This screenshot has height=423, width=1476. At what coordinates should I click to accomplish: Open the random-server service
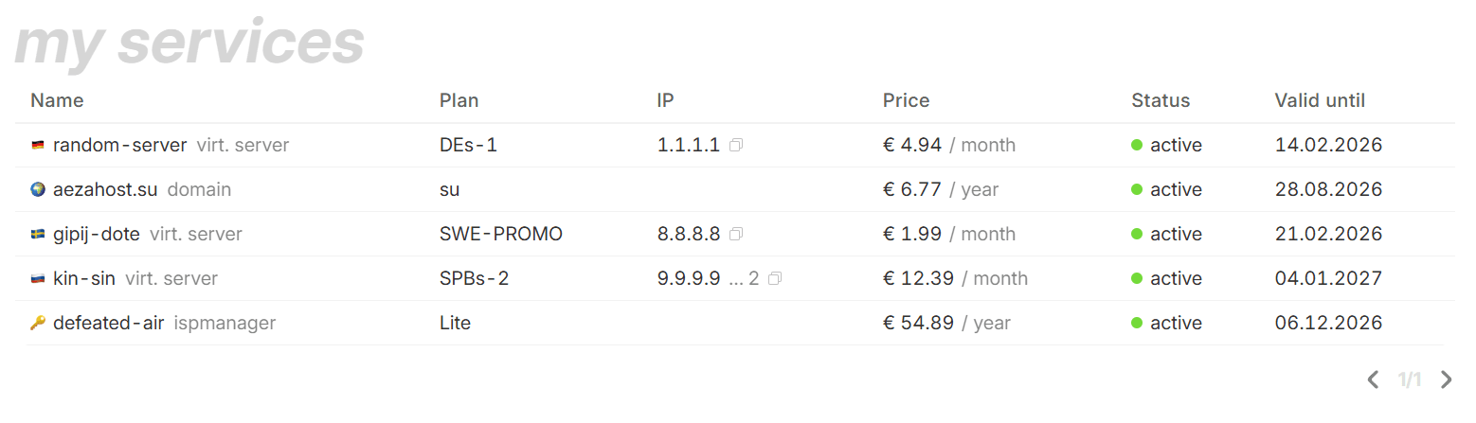pos(119,146)
